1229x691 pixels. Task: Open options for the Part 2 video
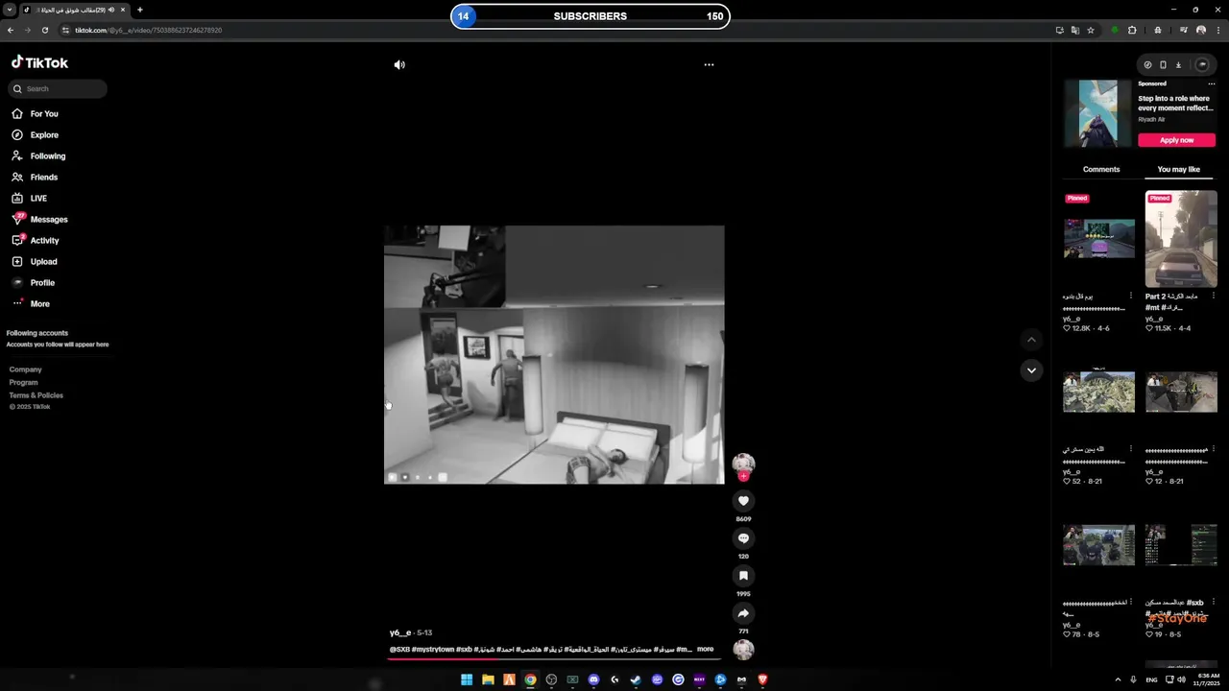[1213, 297]
